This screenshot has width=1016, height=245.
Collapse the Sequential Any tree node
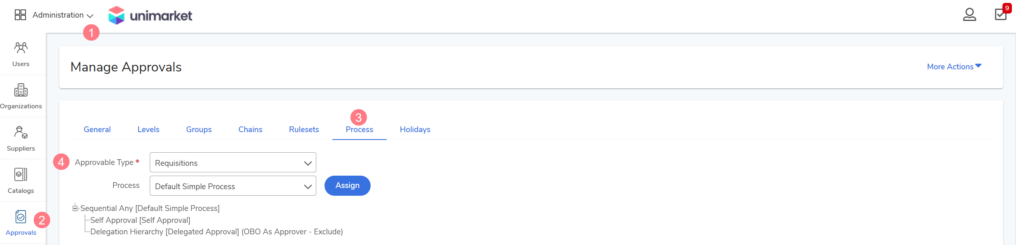[75, 208]
